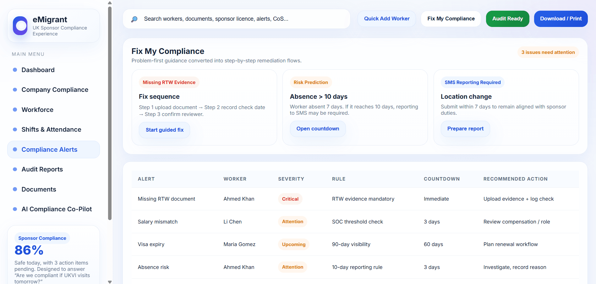Click the Documents icon in the sidebar
Screen dimensions: 596x284
point(15,189)
